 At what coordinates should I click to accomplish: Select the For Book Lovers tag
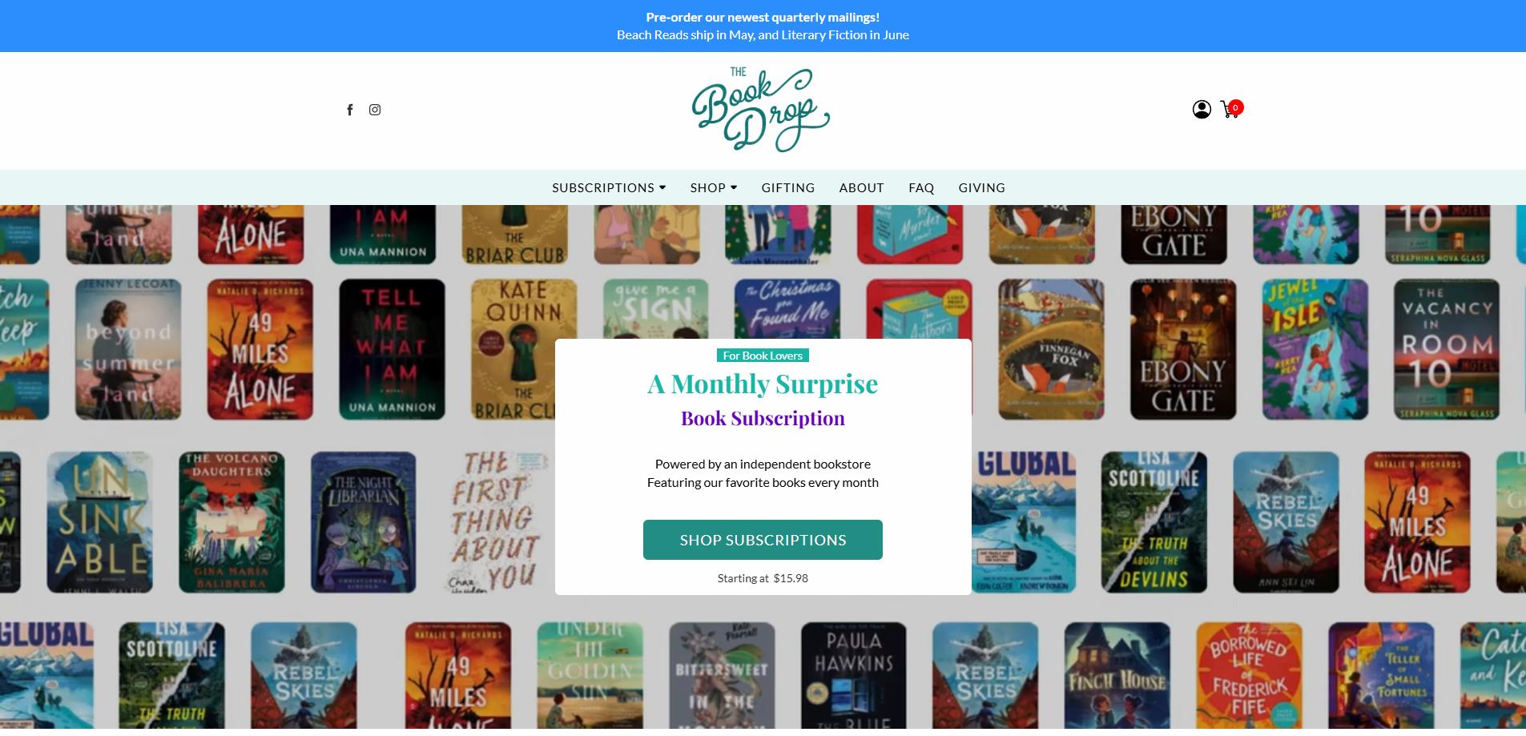(x=763, y=356)
